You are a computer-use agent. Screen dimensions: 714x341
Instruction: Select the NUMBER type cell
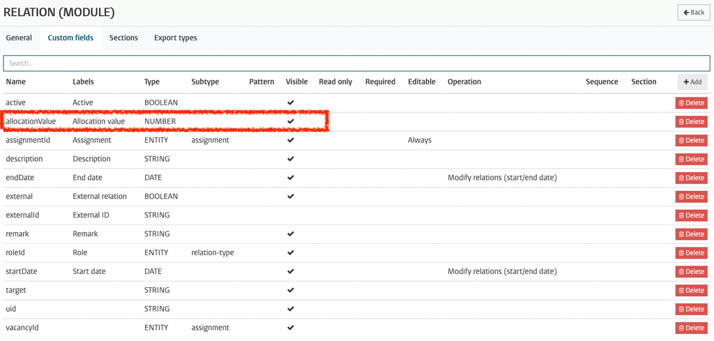[x=160, y=121]
